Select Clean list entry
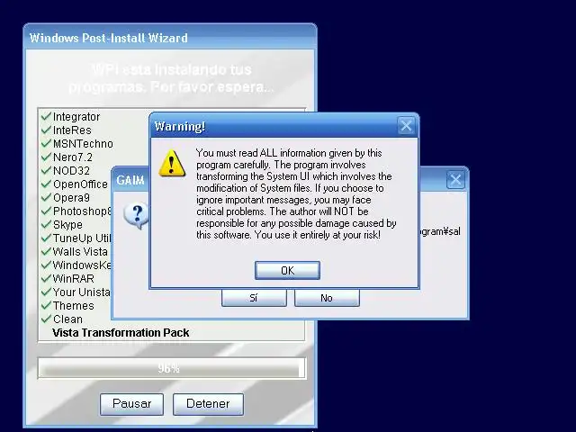Image resolution: width=576 pixels, height=432 pixels. click(x=67, y=319)
